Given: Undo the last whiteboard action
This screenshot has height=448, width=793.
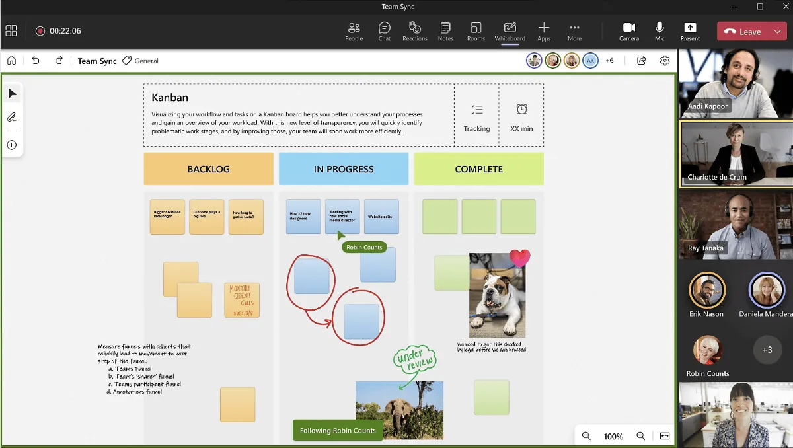Looking at the screenshot, I should 36,60.
